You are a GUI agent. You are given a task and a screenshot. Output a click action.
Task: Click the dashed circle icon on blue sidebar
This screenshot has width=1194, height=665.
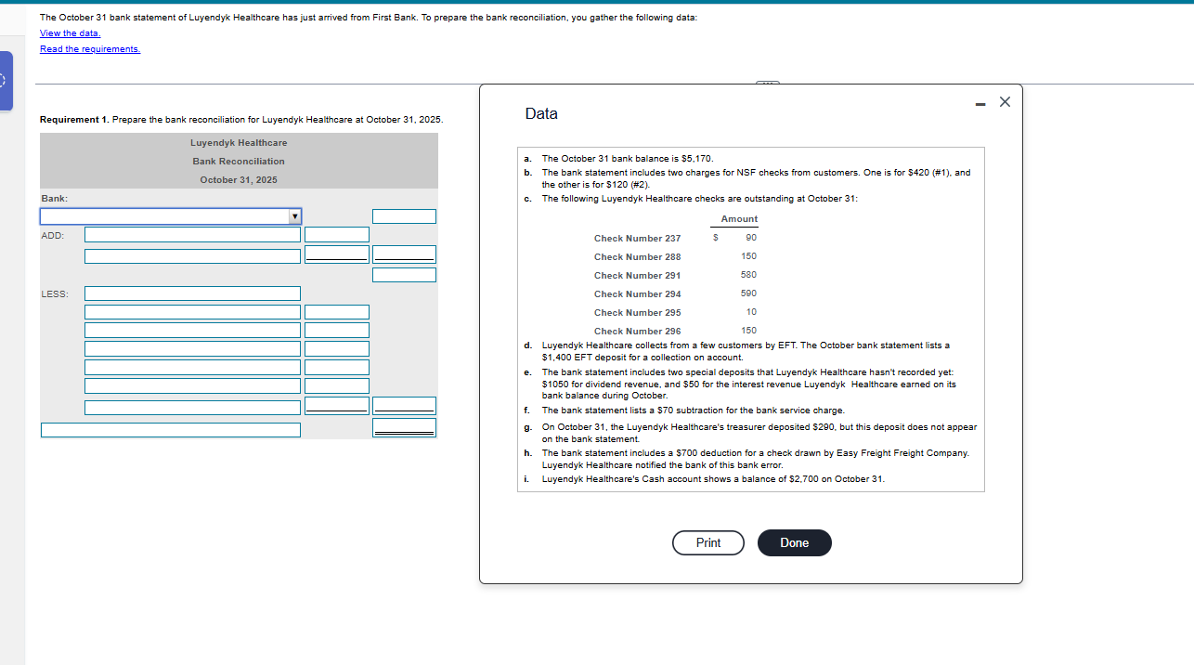click(4, 81)
